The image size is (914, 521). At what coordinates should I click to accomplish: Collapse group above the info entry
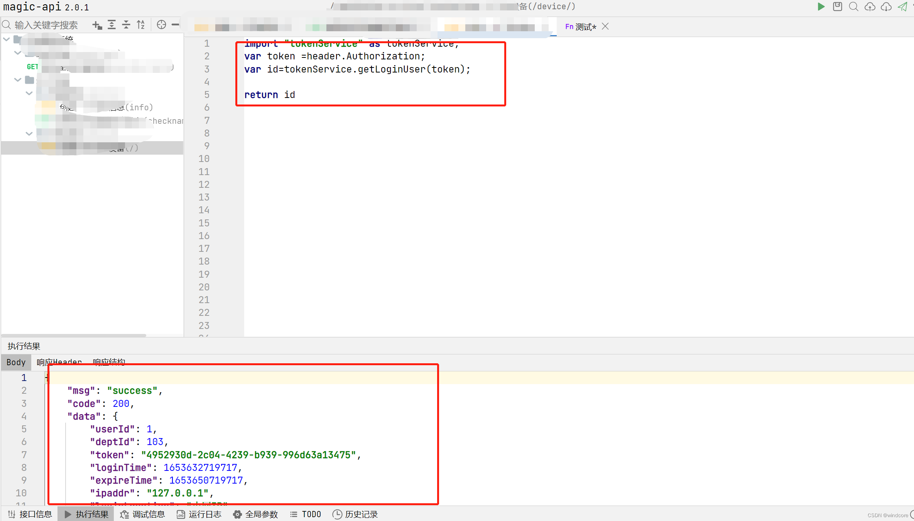point(29,93)
